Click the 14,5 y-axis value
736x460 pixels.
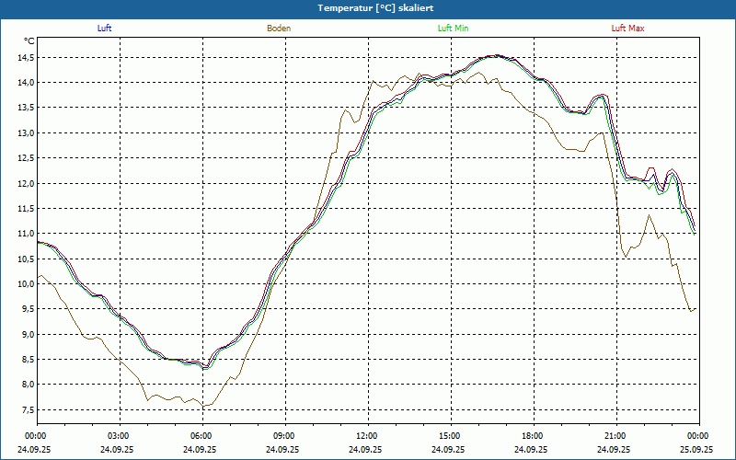(26, 57)
